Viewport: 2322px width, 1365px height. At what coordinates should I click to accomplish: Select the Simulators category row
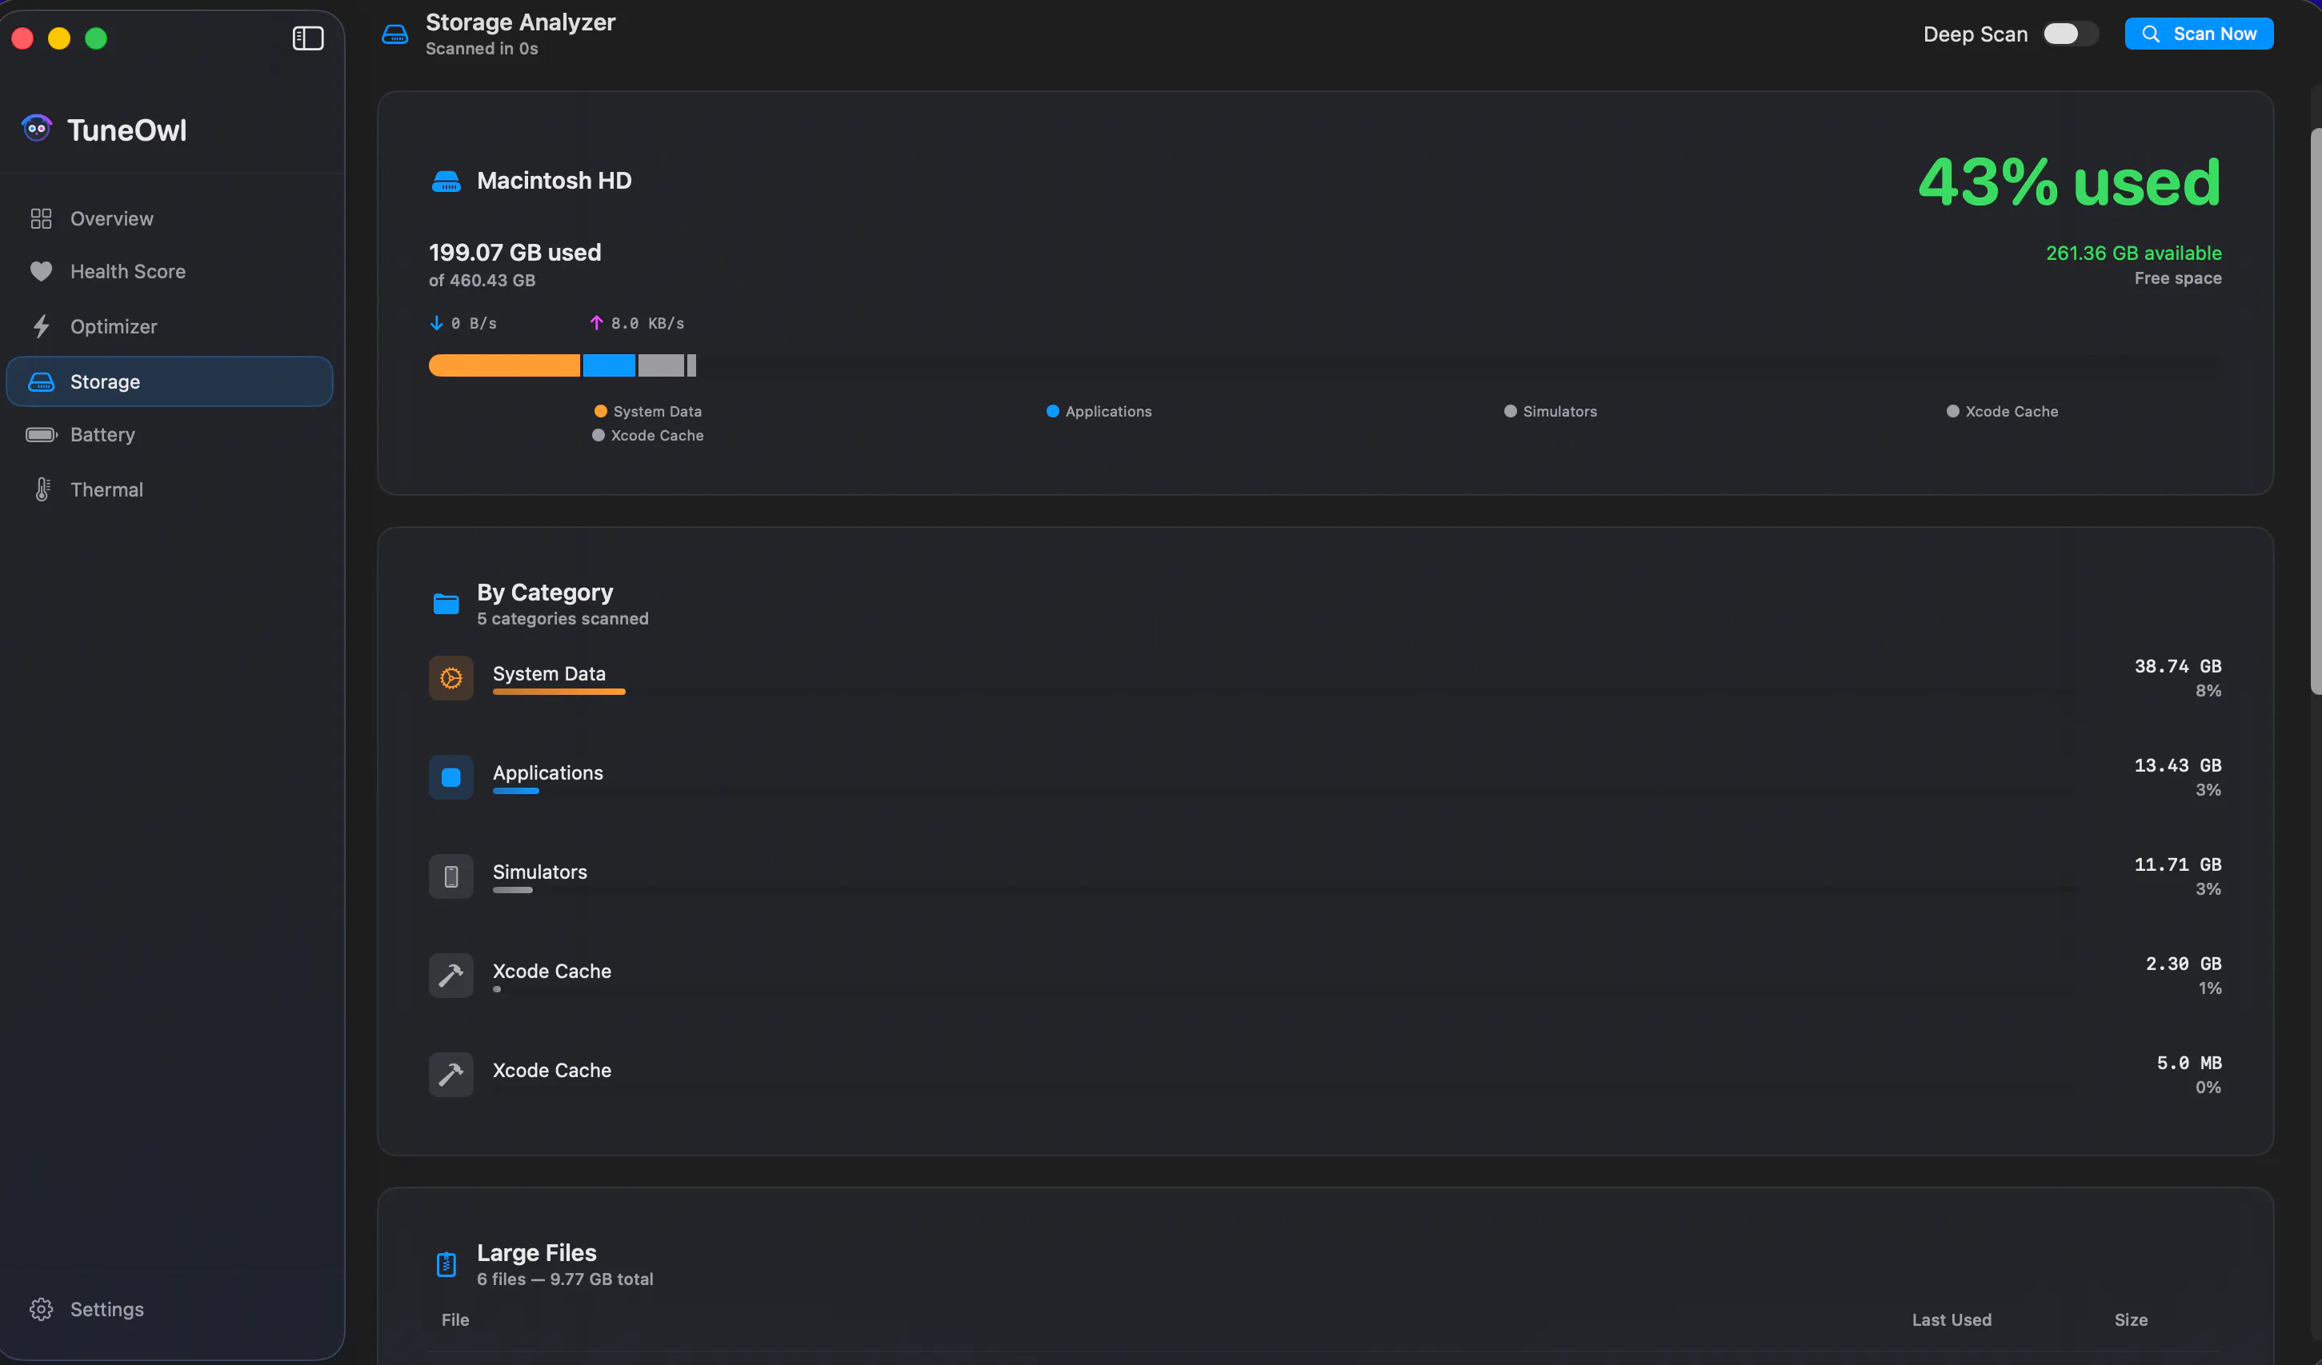(x=1325, y=877)
